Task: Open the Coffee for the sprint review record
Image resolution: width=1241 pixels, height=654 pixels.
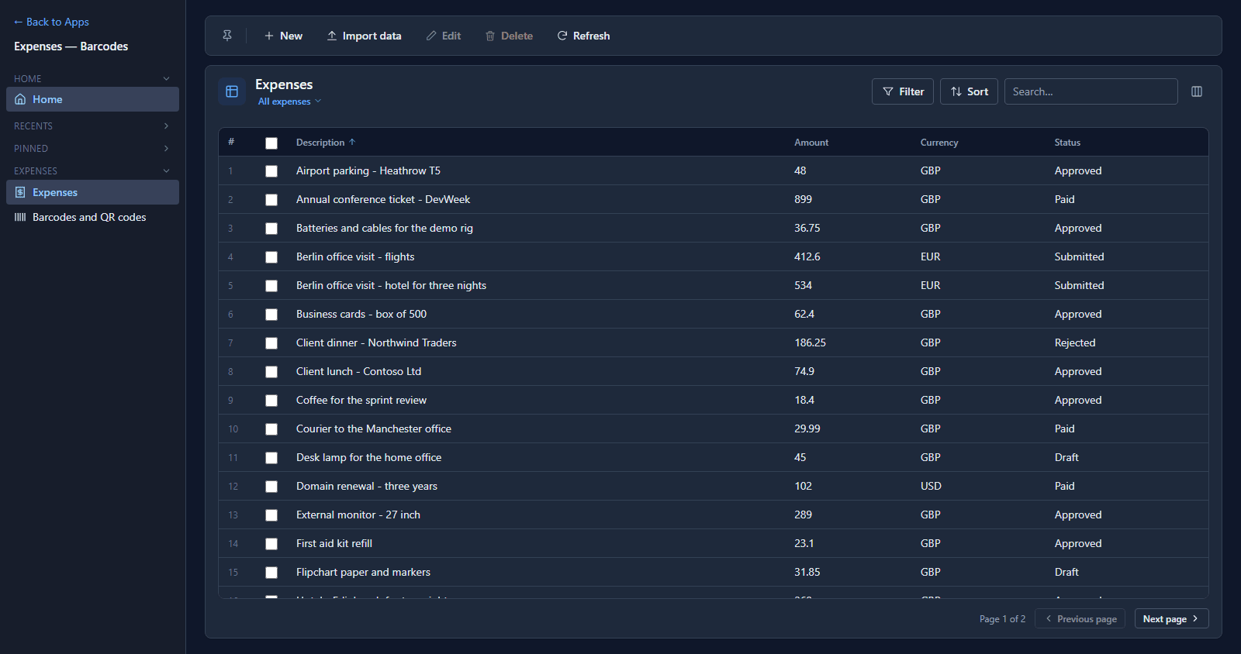Action: point(361,400)
